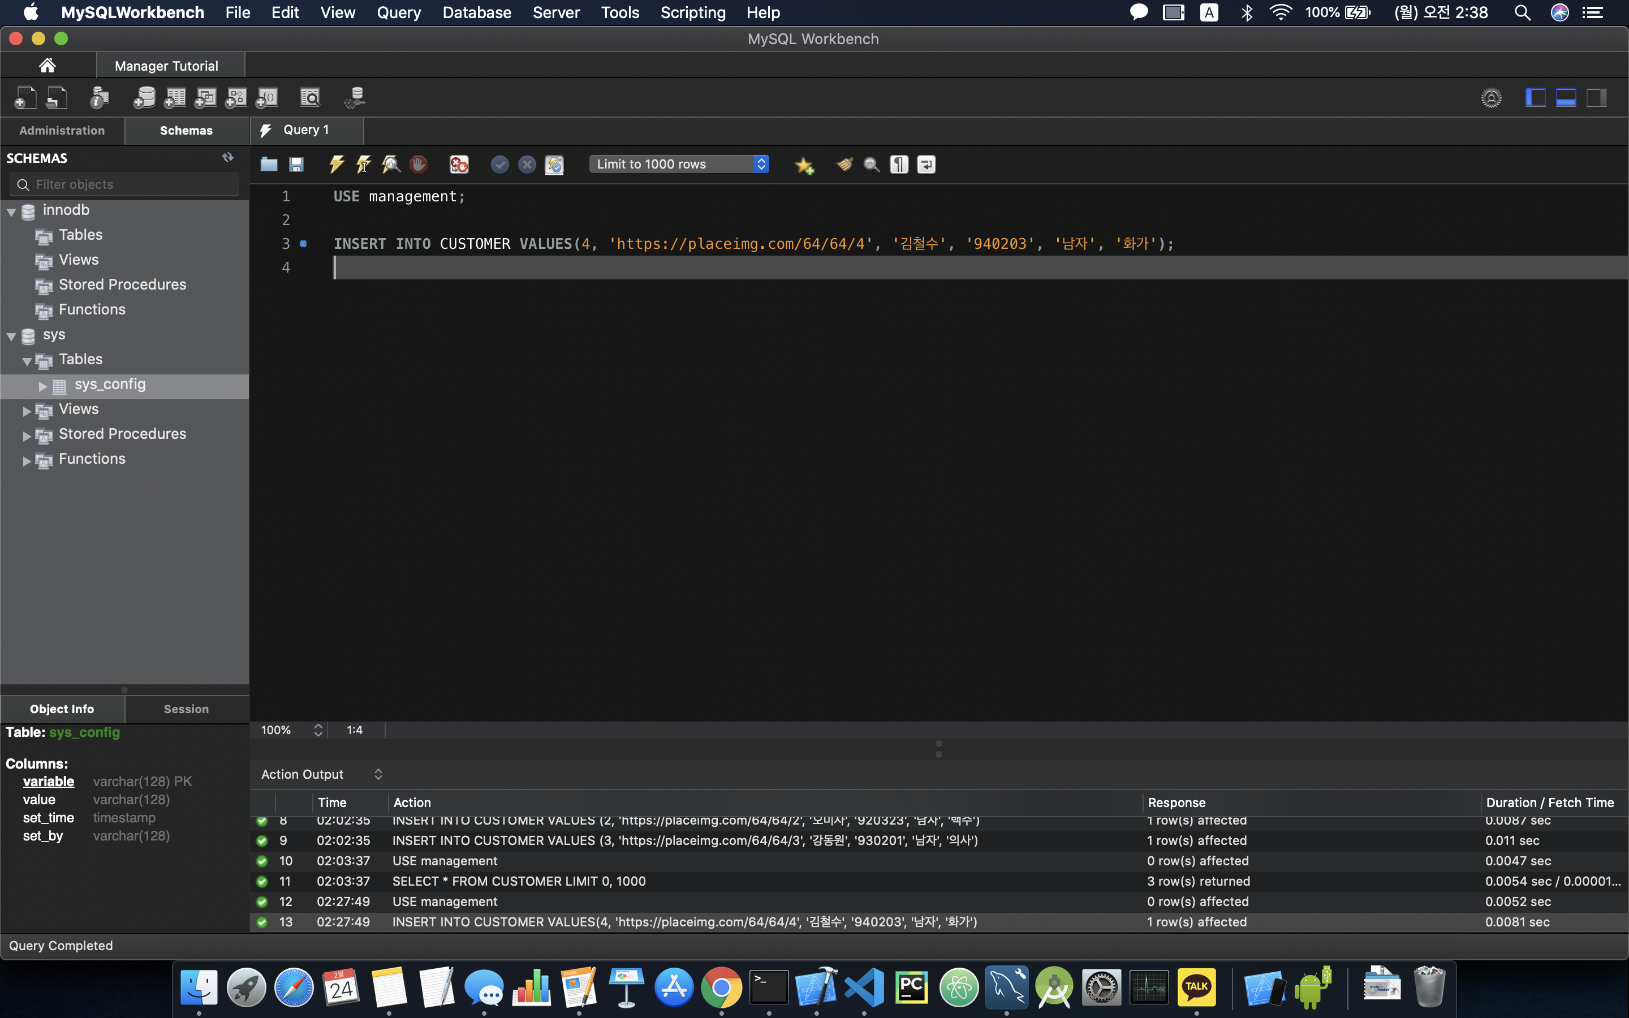Viewport: 1629px width, 1018px height.
Task: Switch to the Session tab
Action: point(186,709)
